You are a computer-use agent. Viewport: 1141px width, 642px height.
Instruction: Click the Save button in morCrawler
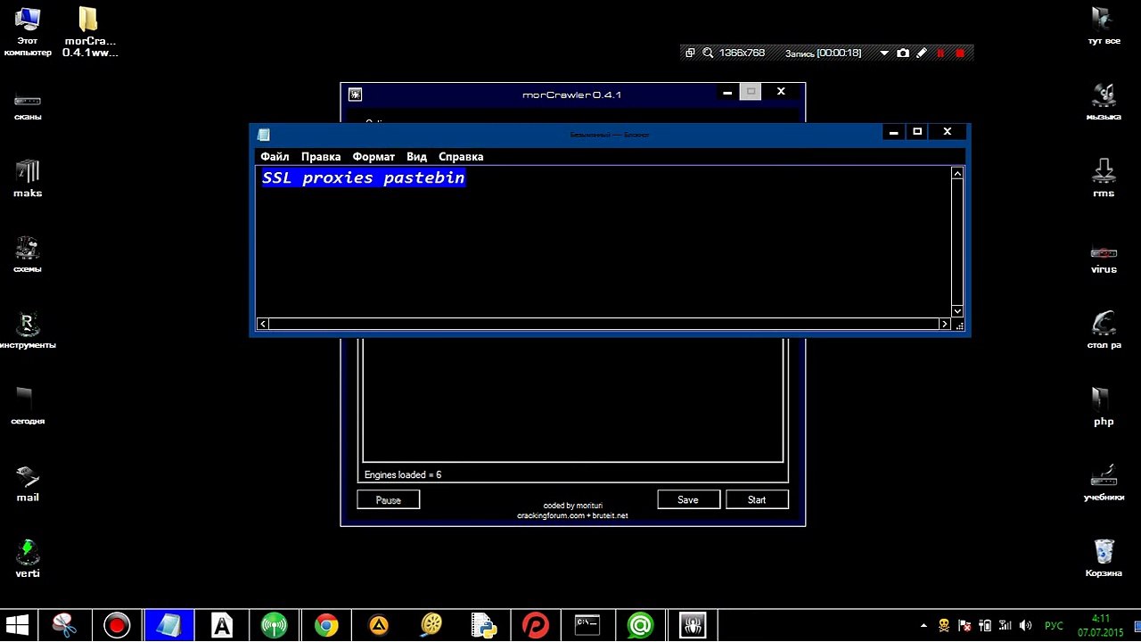coord(688,499)
